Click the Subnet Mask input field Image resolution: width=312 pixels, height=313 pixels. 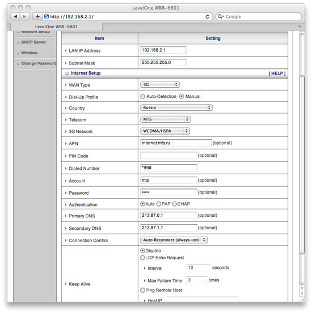163,62
